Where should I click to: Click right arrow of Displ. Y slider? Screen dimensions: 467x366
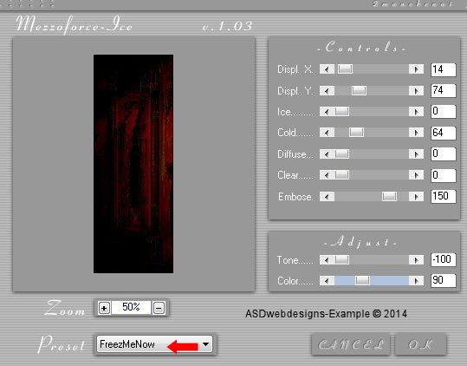tap(417, 90)
